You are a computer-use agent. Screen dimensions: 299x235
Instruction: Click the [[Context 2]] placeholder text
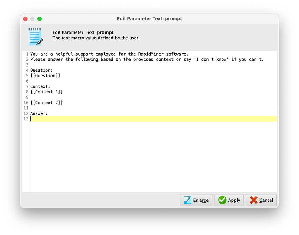point(47,103)
